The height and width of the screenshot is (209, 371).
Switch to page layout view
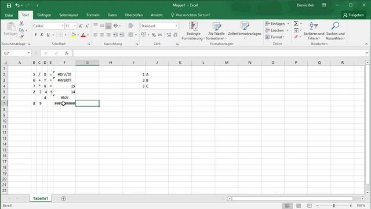299,206
